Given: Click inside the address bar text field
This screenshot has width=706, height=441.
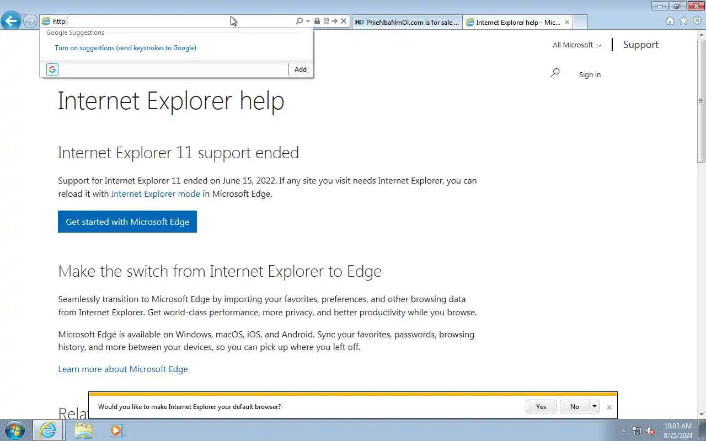Looking at the screenshot, I should point(171,21).
